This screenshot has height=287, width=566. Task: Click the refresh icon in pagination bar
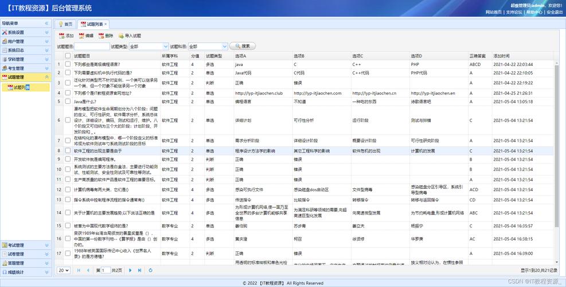click(150, 270)
